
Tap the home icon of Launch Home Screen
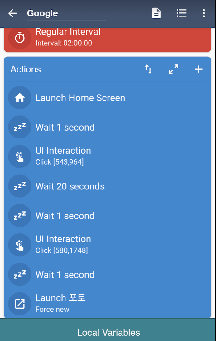click(x=20, y=98)
